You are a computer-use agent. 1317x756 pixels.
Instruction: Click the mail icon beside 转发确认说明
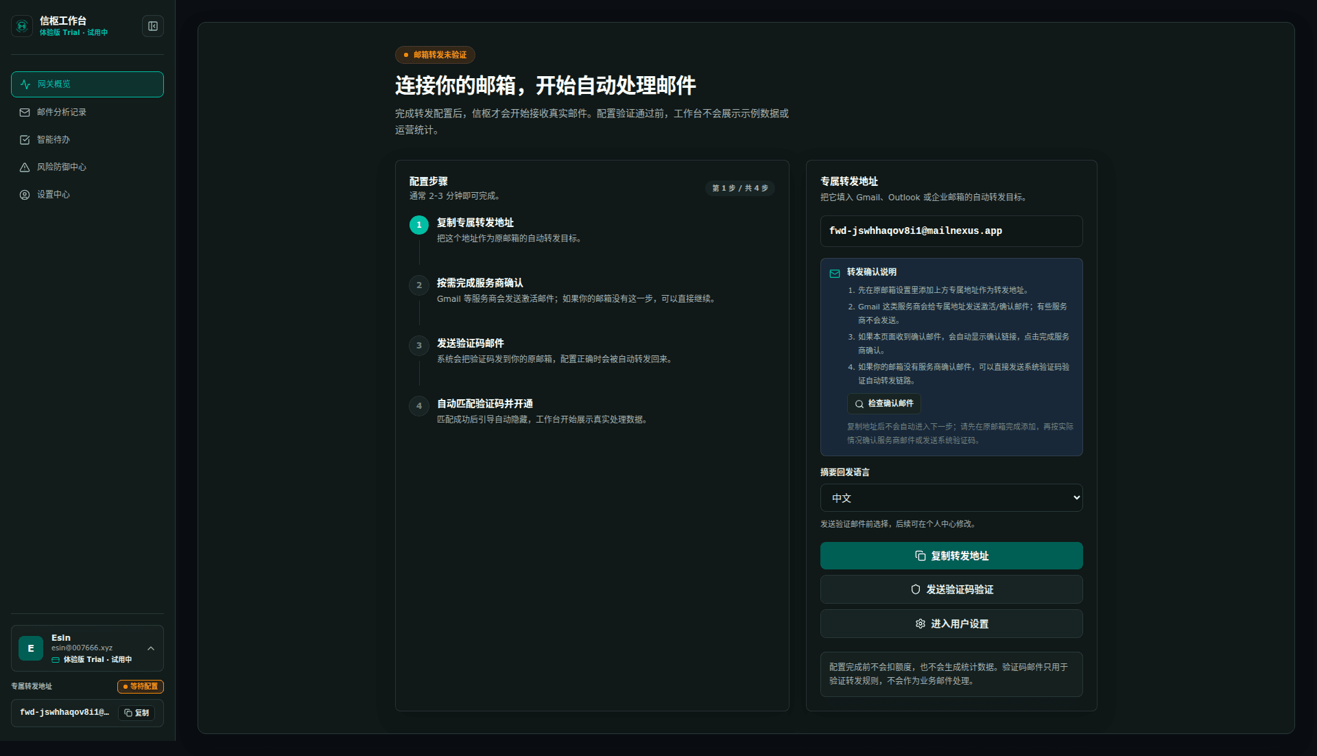pos(835,274)
